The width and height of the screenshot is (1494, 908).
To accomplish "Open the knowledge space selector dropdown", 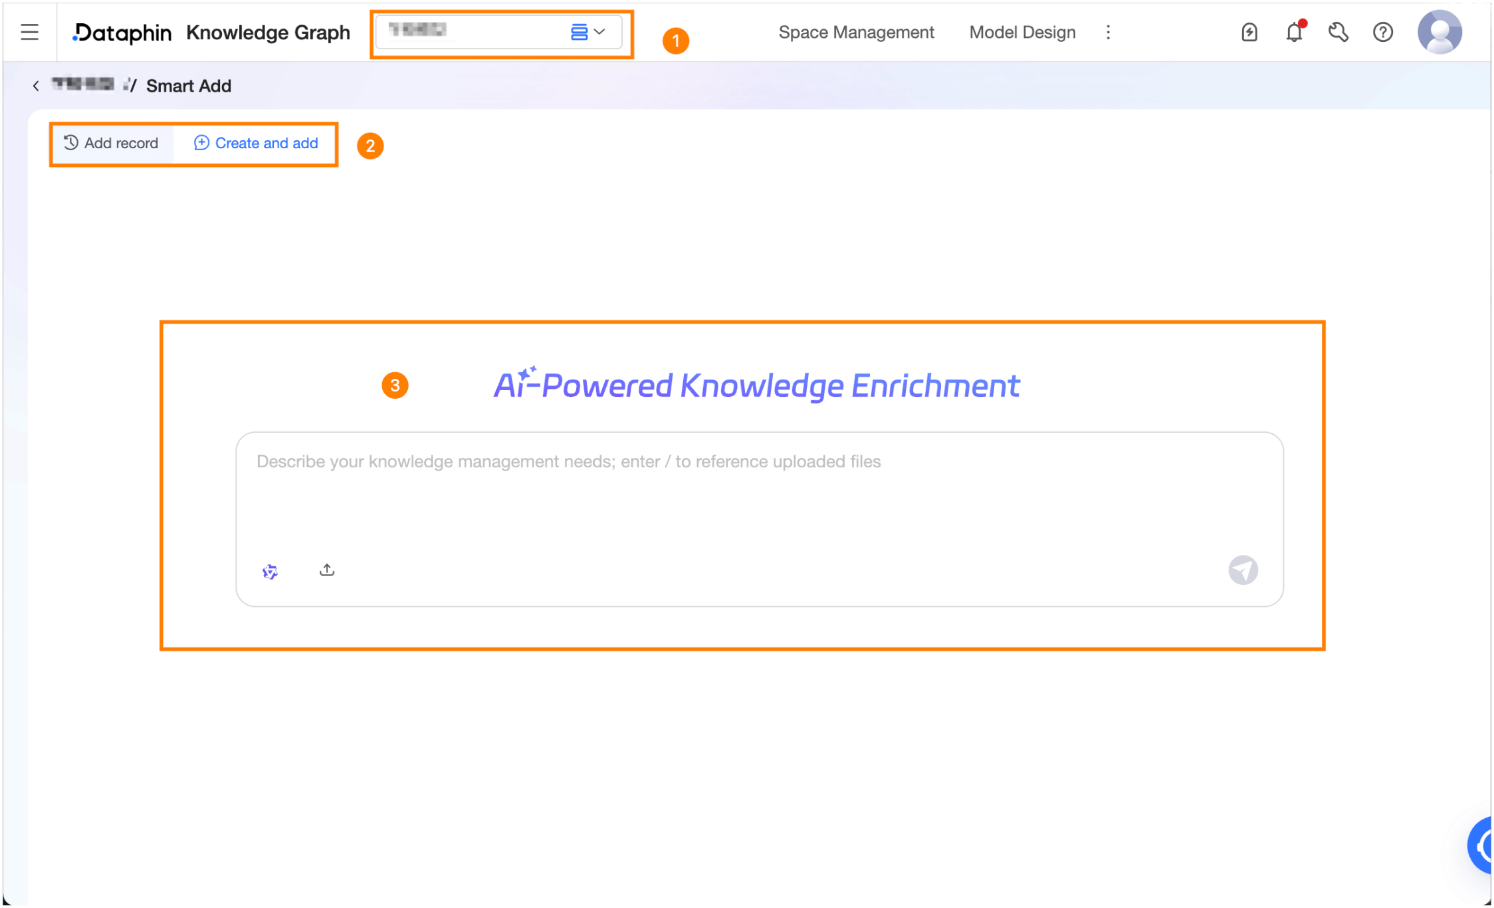I will pyautogui.click(x=499, y=31).
